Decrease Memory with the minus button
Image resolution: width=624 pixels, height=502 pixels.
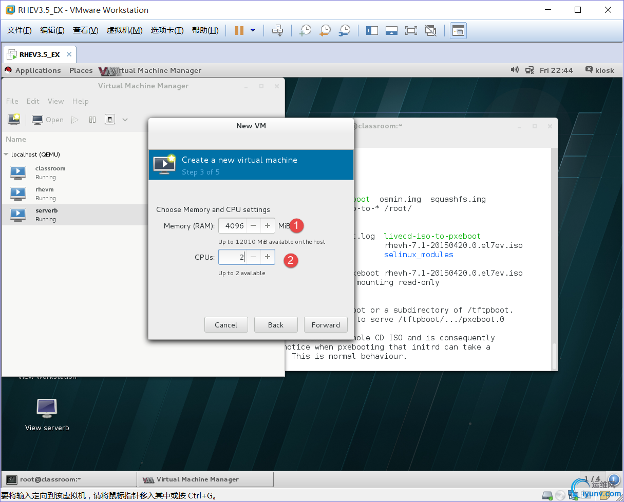(253, 226)
